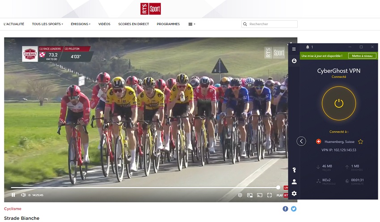Share on Twitter

tap(293, 209)
